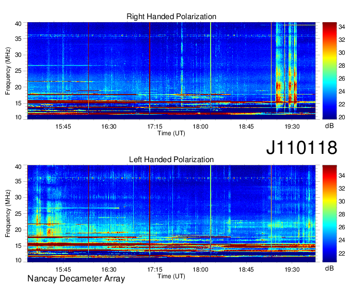Screen dimensions: 351x285
Task: Click the 34 dB label on Right Handed colorbar
Action: [x=342, y=27]
